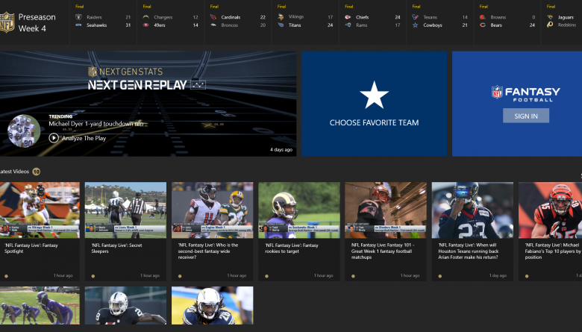Click the '4 days ago' timestamp on trending banner
The width and height of the screenshot is (582, 332).
(x=281, y=149)
